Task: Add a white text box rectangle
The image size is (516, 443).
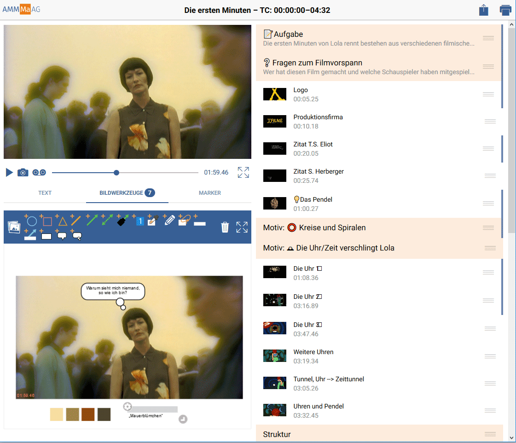Action: [x=46, y=234]
